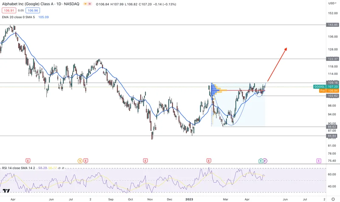Click the blue 106.96 buy price button

tap(31, 11)
